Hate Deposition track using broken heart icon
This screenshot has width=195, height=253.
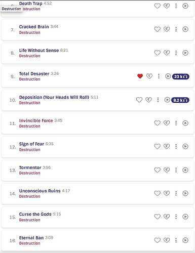coord(148,100)
